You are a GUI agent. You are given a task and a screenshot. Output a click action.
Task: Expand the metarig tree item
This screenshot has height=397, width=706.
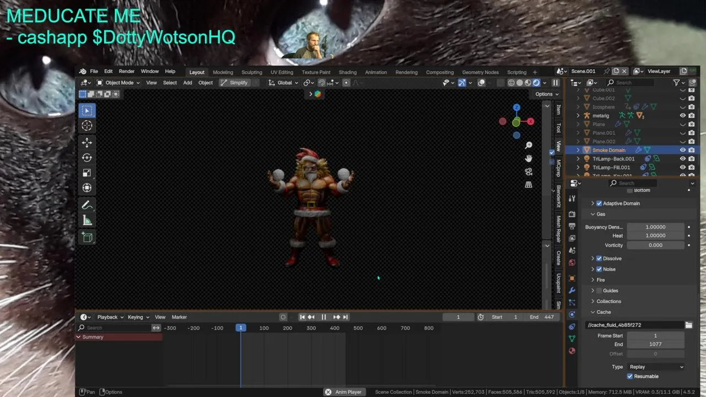(578, 116)
